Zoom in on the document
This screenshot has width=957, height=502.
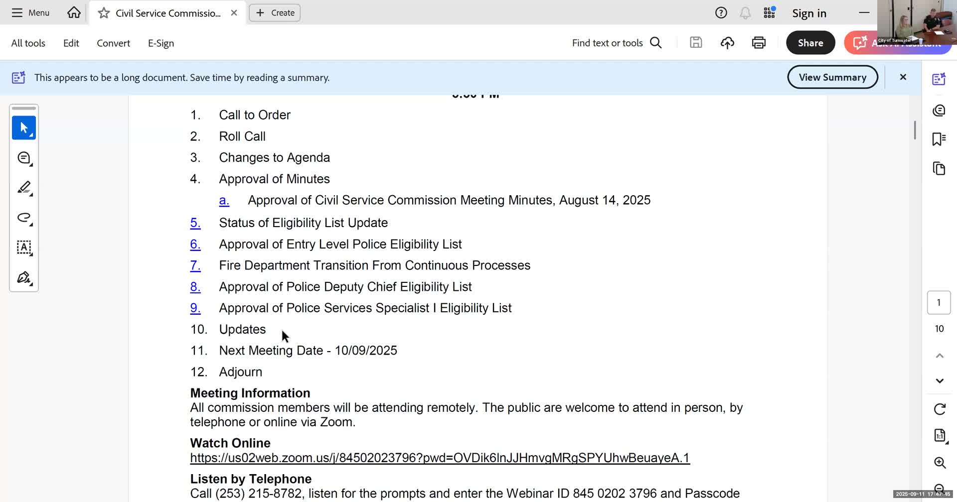coord(940,463)
